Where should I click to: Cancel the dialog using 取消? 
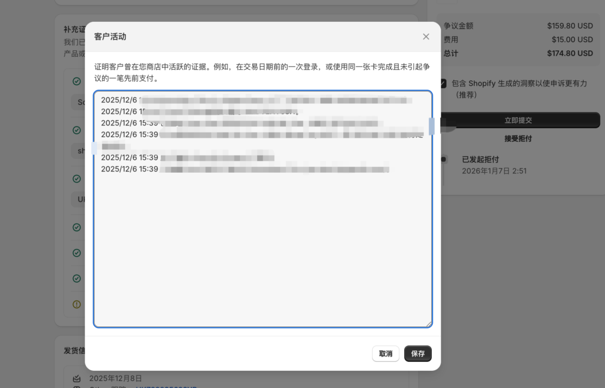pos(385,353)
